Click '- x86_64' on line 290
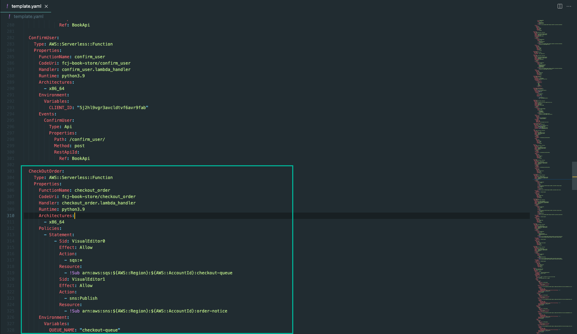Viewport: 577px width, 334px height. click(54, 89)
